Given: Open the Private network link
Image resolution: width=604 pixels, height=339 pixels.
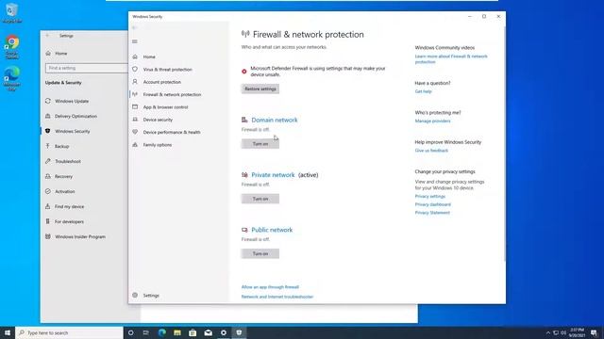Looking at the screenshot, I should click(x=273, y=175).
